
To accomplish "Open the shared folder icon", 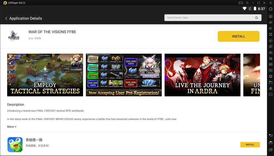I will coord(271,82).
